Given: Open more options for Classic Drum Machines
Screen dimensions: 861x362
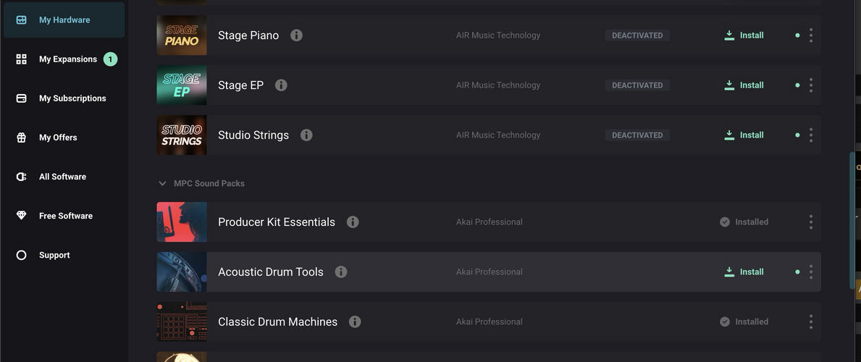Looking at the screenshot, I should (811, 322).
